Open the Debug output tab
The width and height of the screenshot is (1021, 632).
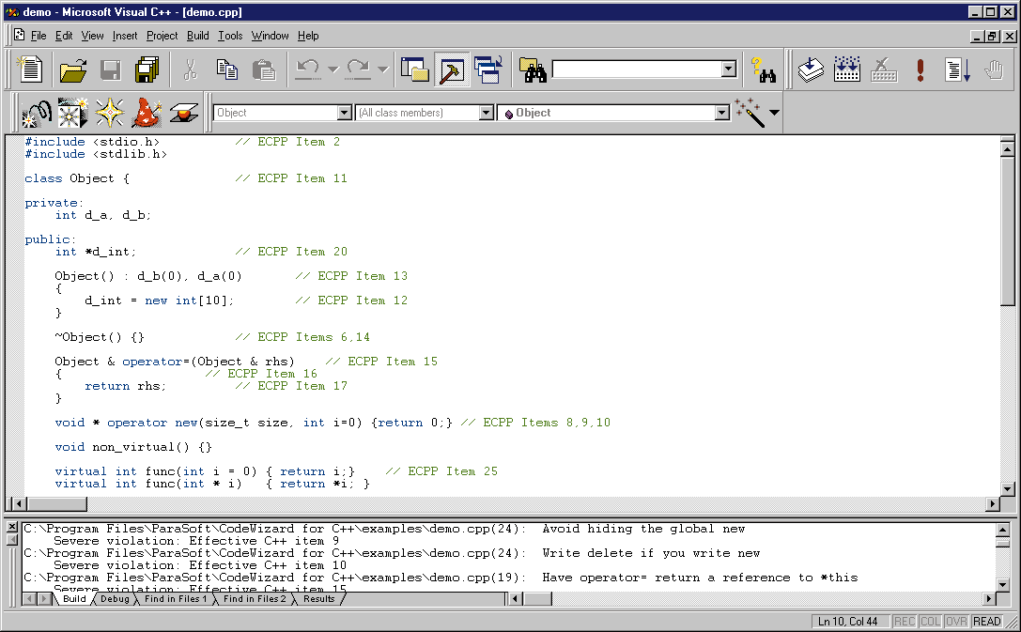pyautogui.click(x=115, y=599)
